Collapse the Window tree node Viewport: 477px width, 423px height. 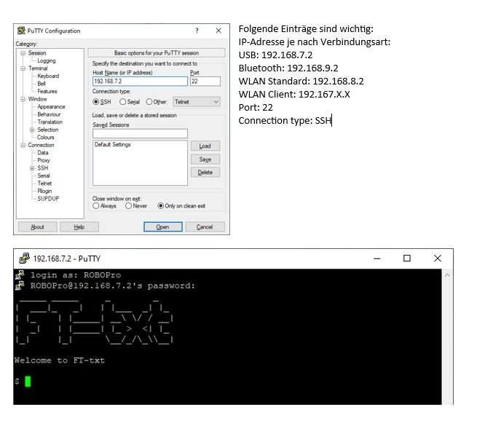coord(23,99)
